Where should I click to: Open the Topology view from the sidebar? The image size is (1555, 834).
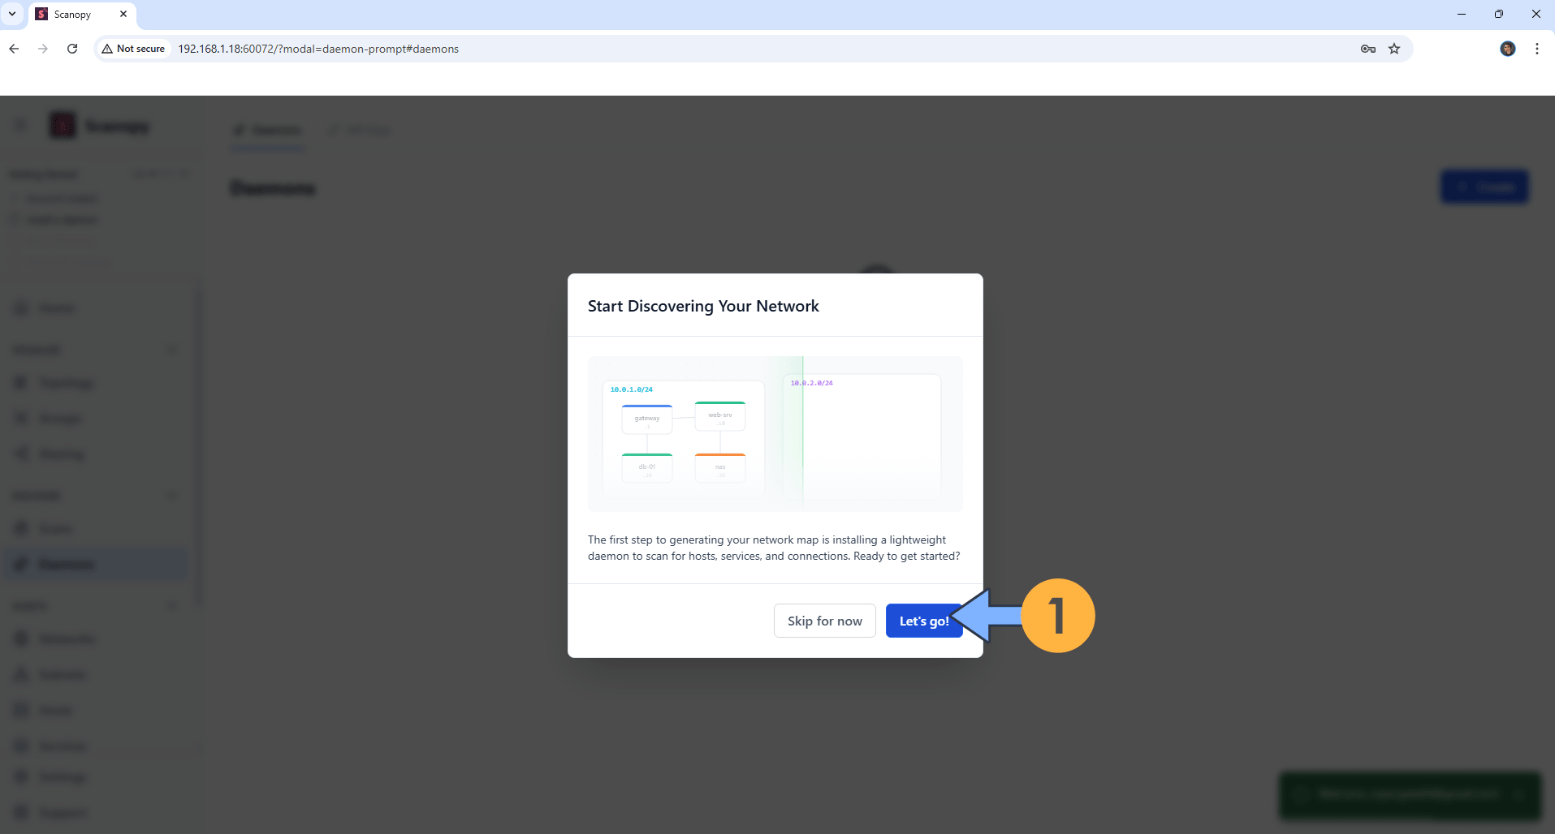click(x=65, y=382)
